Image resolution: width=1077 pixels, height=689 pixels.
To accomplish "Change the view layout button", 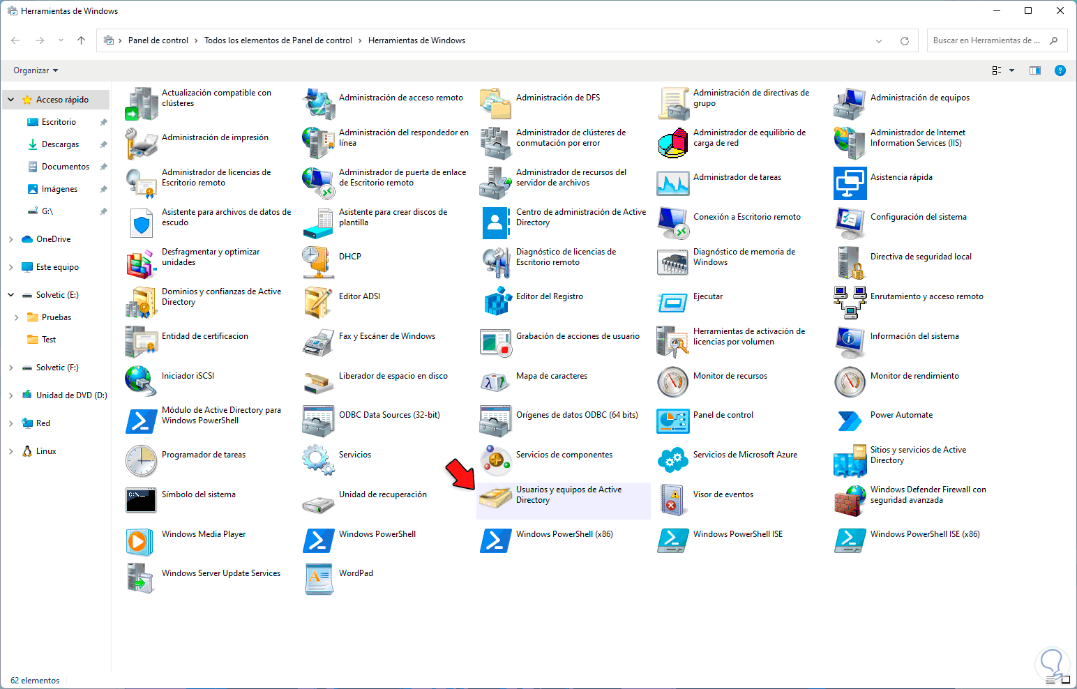I will pos(997,70).
